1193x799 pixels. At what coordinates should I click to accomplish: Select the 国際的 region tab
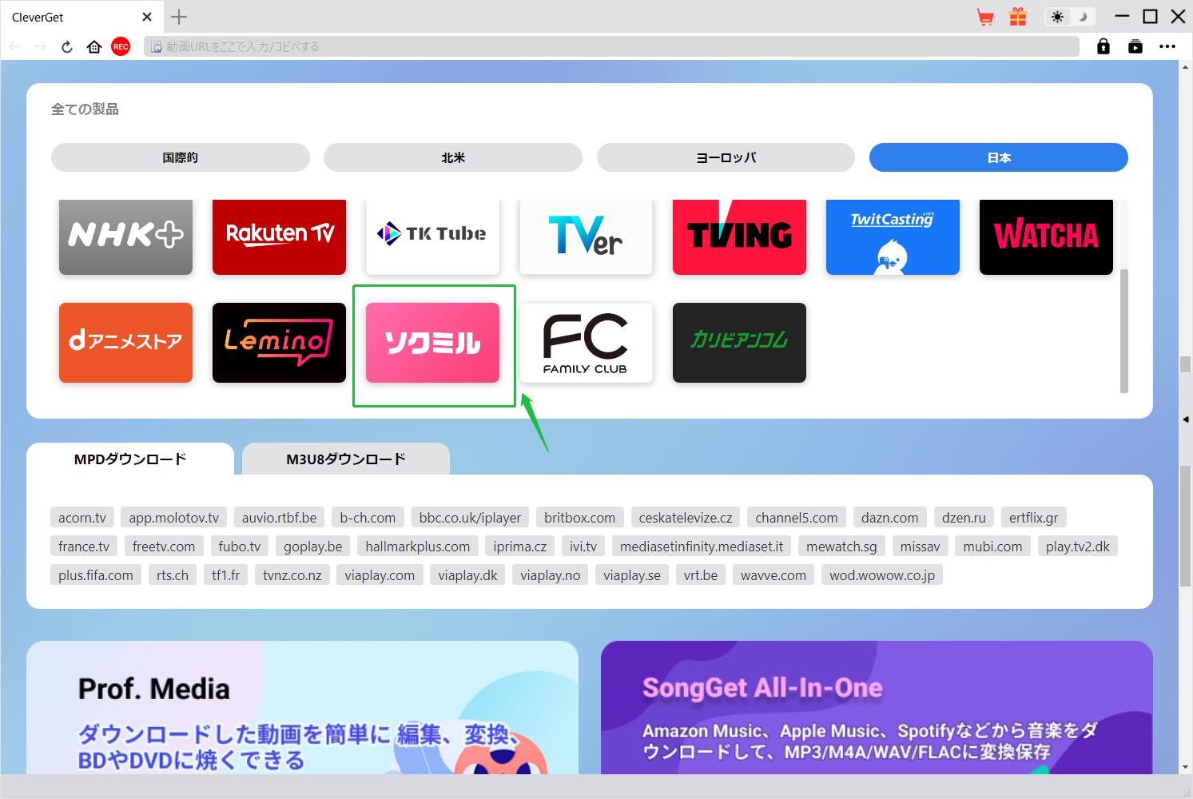coord(181,157)
